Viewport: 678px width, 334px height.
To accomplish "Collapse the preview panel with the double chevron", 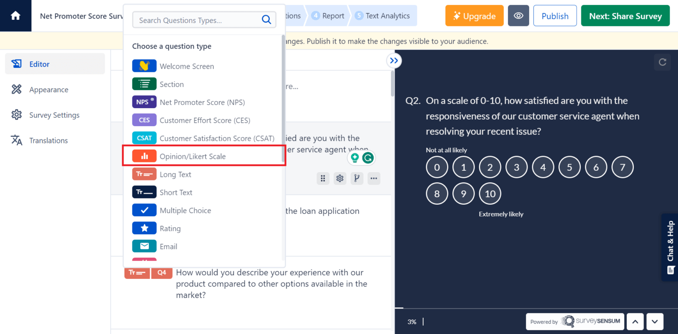I will (x=394, y=60).
